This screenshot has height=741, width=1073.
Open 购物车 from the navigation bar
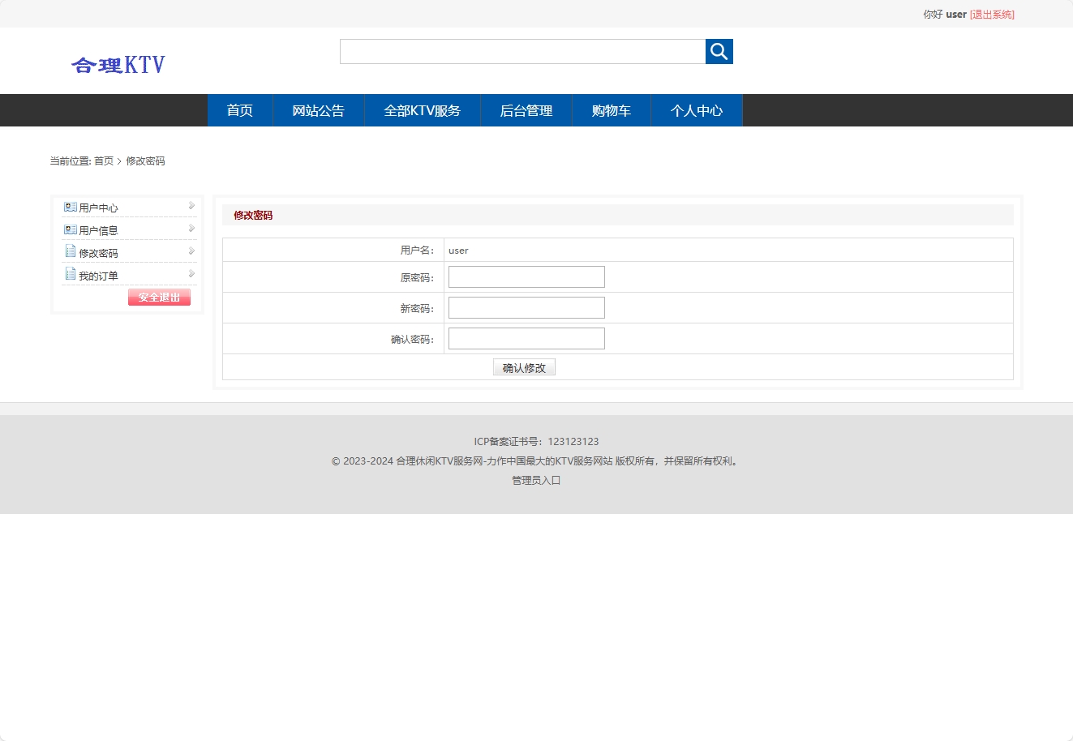click(x=611, y=110)
